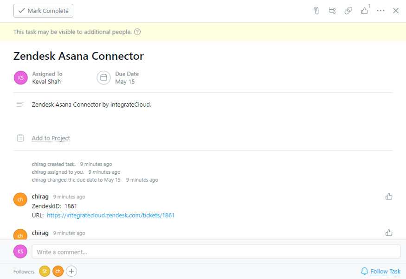The image size is (406, 279).
Task: Select 'ZendeskID: 1861' comment text
Action: (x=54, y=206)
